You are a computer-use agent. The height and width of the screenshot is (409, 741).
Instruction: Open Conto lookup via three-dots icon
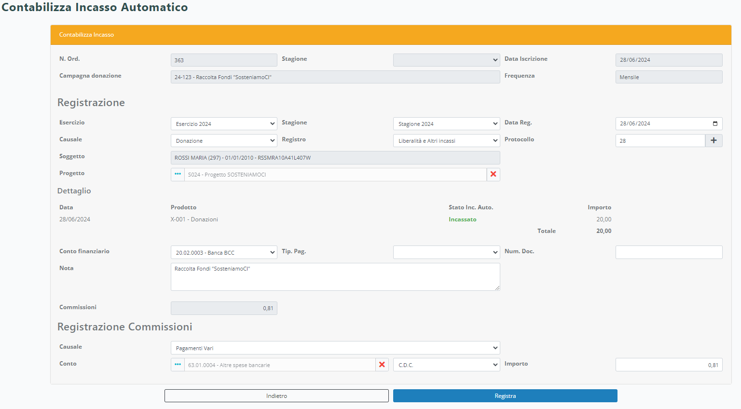point(178,365)
